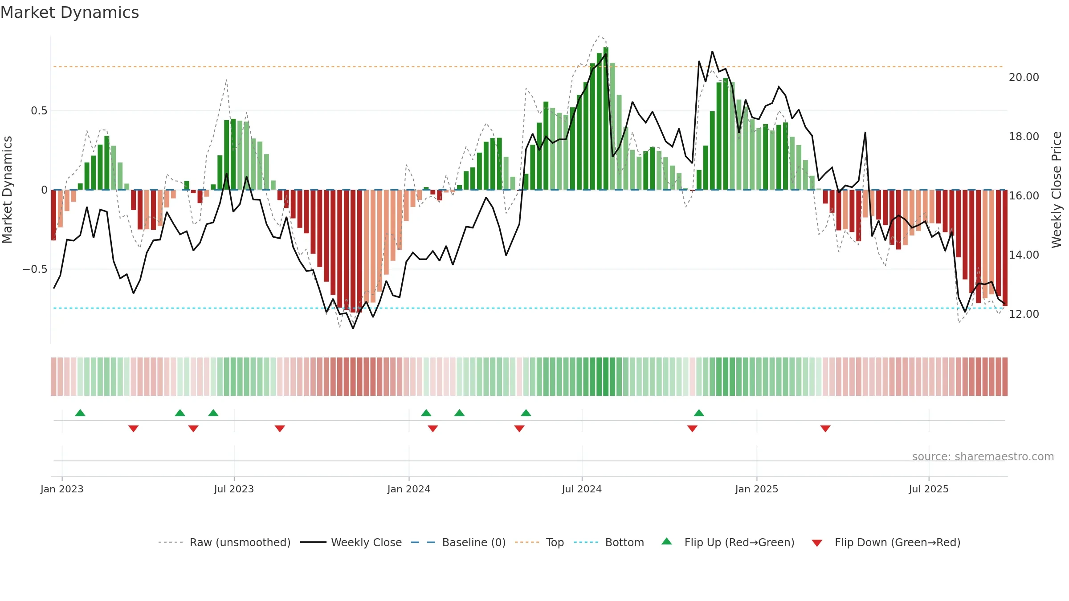Click the green triangle icon in legend

[667, 541]
